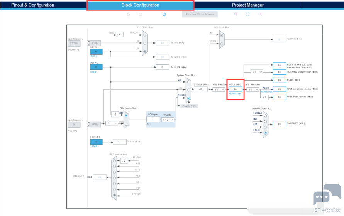
Task: Click the MCO output value box
Action: [100, 177]
